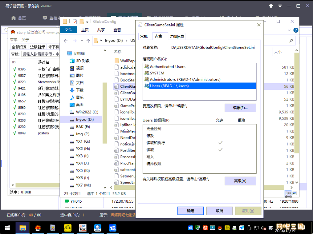Screen dimensions: 313x234
Task: Open the 详细信息 tab
Action: pyautogui.click(x=177, y=36)
